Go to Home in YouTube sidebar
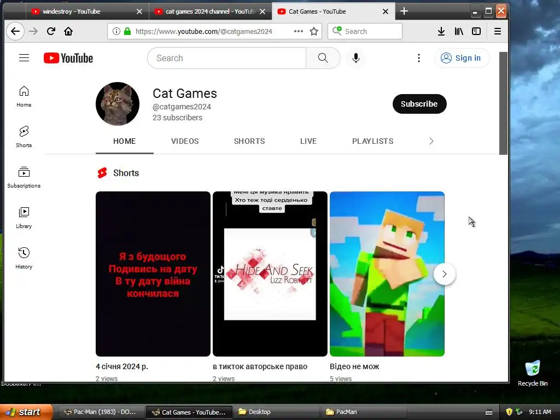Screen dimensions: 560x420 24,96
